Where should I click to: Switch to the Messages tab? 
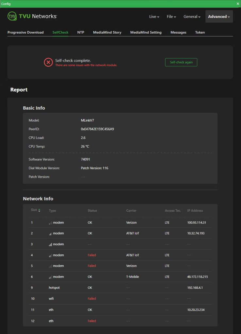[x=178, y=32]
